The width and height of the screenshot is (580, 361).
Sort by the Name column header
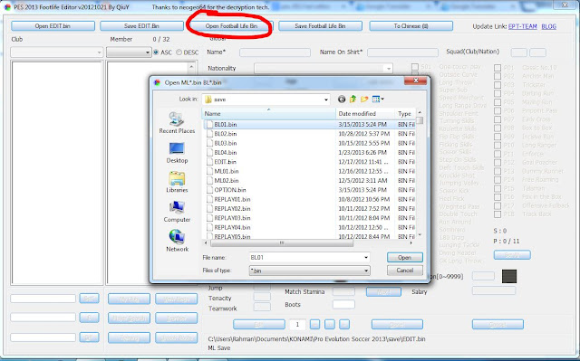pos(269,114)
